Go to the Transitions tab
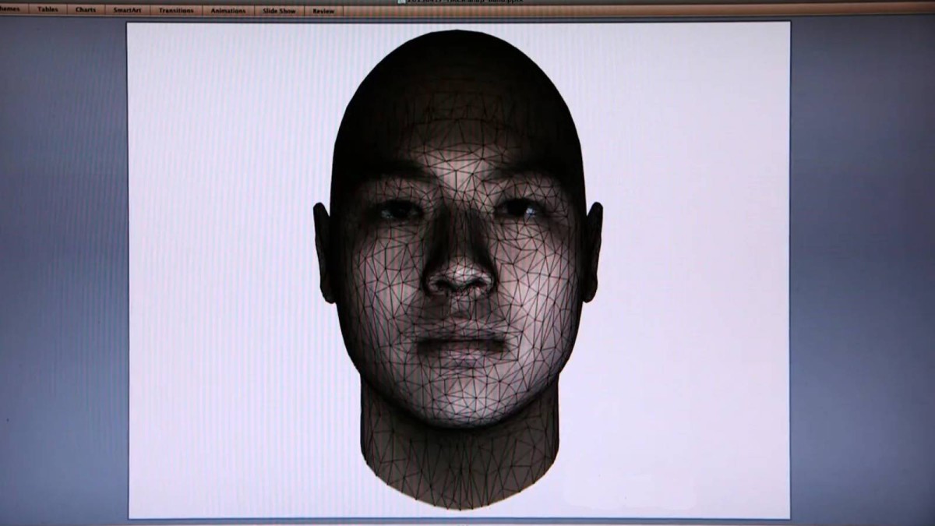 click(176, 10)
